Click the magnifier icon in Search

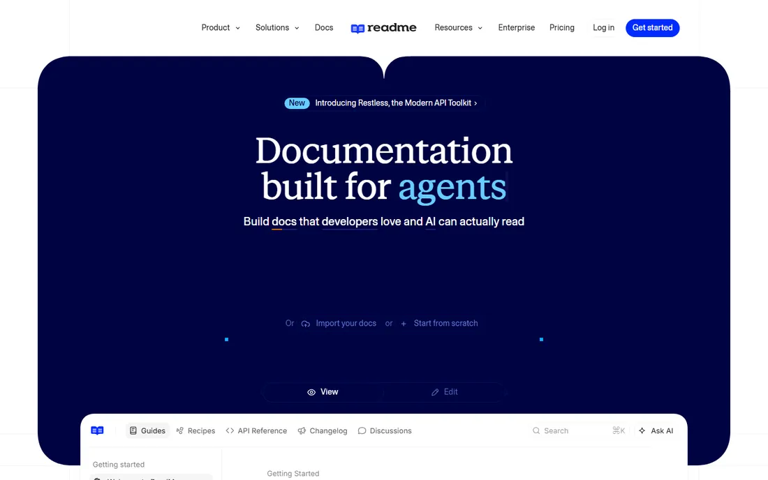pyautogui.click(x=536, y=430)
